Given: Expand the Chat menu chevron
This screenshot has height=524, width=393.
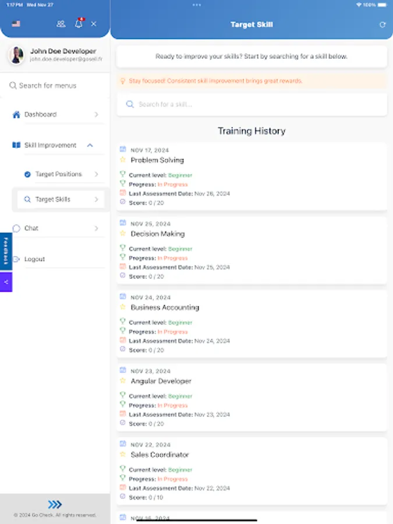Looking at the screenshot, I should coord(96,228).
